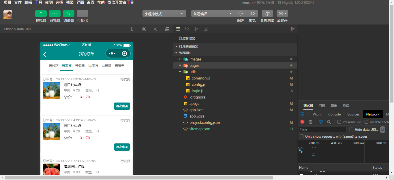This screenshot has height=180, width=394.
Task: Click the debugger toolbar icon
Action: point(69,14)
